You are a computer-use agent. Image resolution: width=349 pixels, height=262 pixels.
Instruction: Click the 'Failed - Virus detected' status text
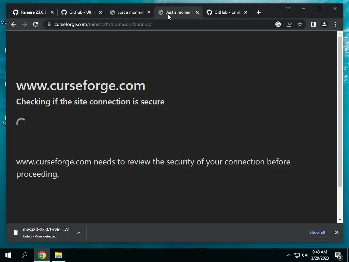click(x=40, y=236)
